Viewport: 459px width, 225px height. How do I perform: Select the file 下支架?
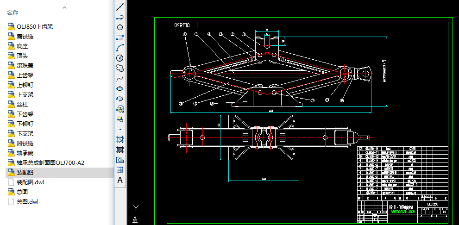click(25, 134)
